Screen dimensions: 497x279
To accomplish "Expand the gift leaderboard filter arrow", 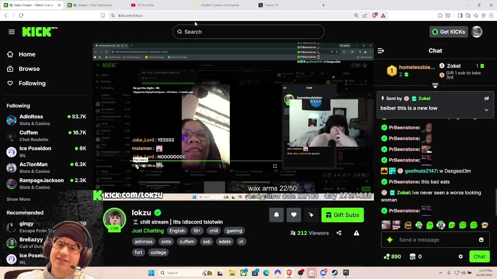I will click(435, 85).
